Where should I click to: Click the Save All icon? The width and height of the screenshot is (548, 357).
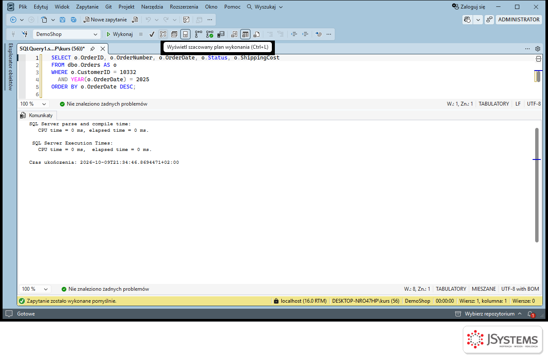74,20
